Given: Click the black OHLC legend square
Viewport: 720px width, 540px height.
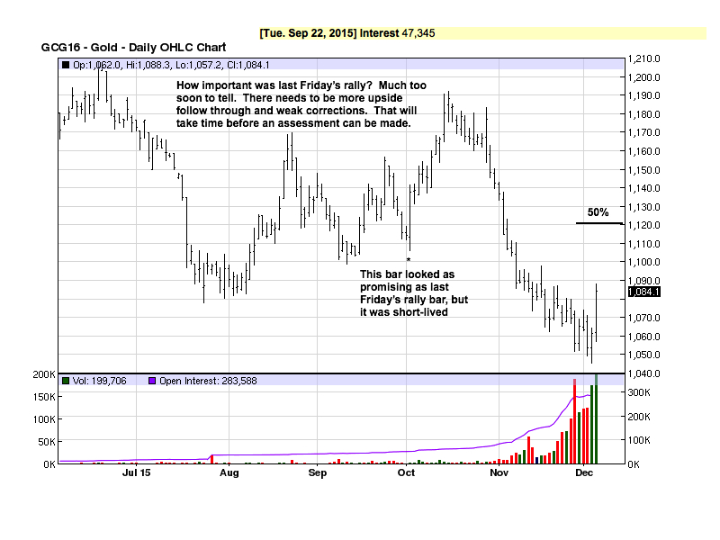Looking at the screenshot, I should click(x=65, y=65).
